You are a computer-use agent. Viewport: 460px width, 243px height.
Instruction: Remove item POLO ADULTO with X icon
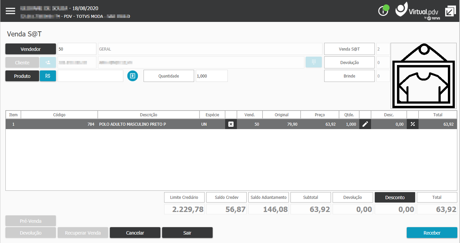(x=231, y=124)
